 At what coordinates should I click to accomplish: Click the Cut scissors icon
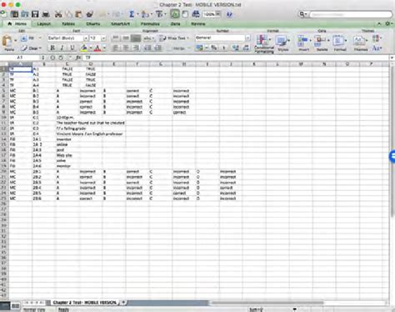[x=58, y=14]
